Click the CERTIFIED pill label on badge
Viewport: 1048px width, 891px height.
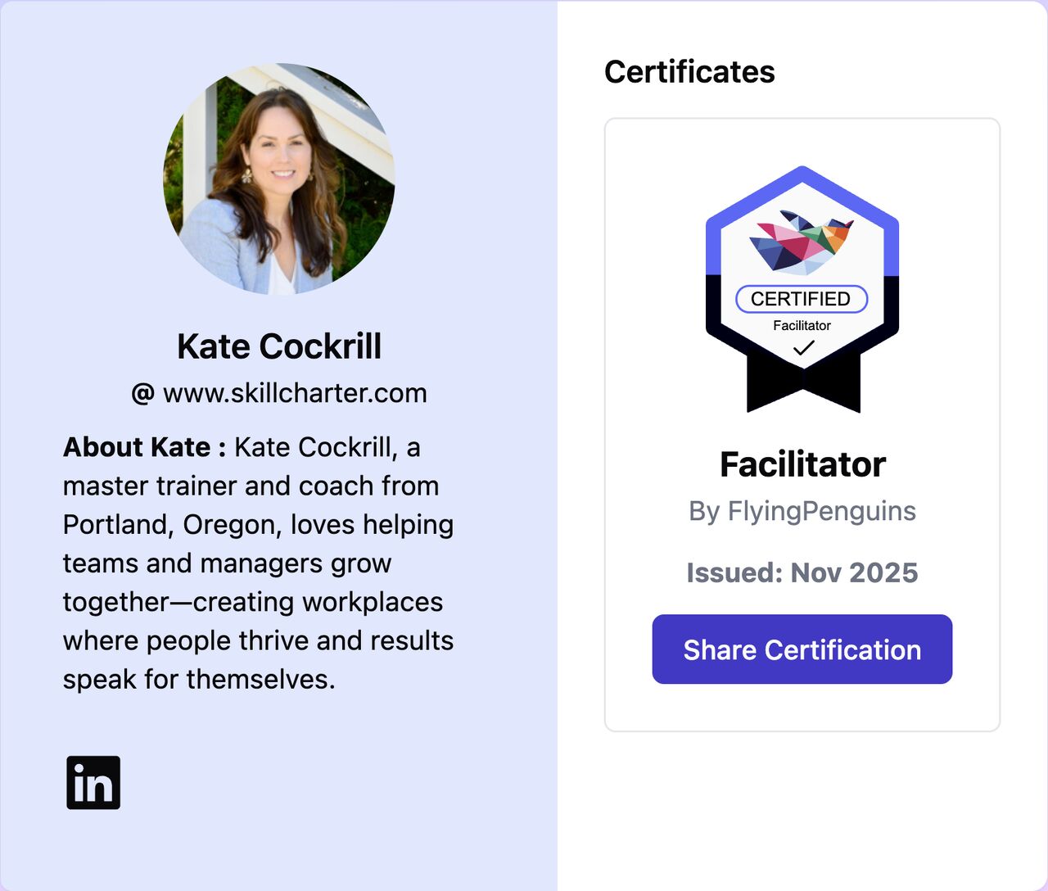click(x=802, y=299)
